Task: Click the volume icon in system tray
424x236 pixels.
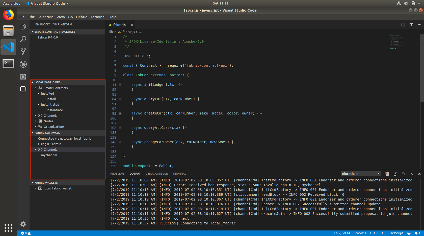Action: tap(406, 3)
